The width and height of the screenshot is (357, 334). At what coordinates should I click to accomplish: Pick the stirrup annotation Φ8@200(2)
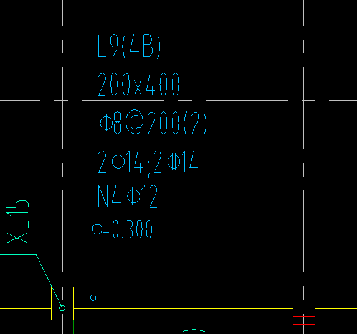(153, 123)
